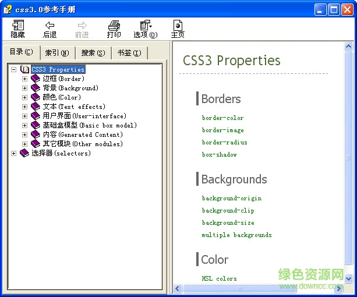
Task: Expand the 内容(Generated Content) node
Action: 24,135
